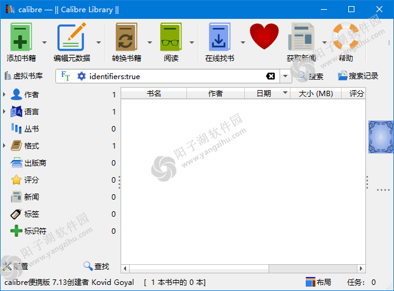394x291 pixels.
Task: Click horizontal scrollbar right arrow
Action: tap(361, 268)
